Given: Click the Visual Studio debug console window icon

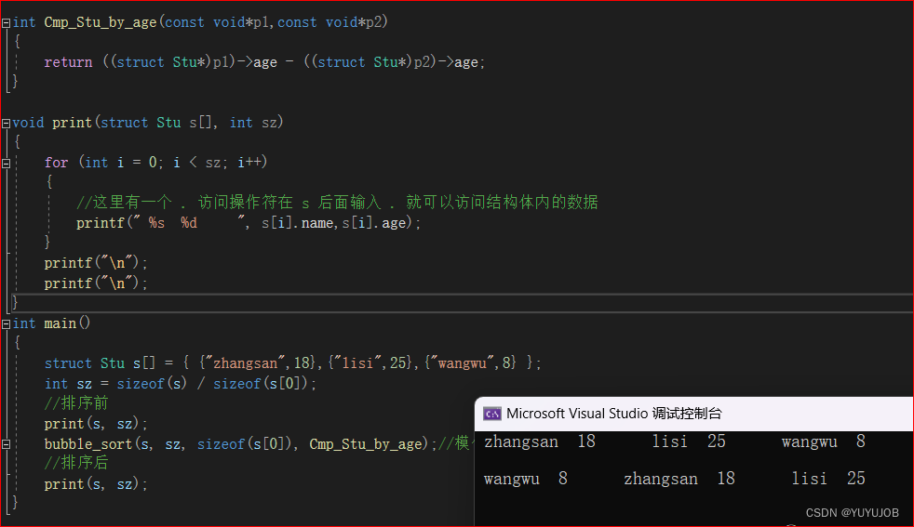Looking at the screenshot, I should 492,414.
